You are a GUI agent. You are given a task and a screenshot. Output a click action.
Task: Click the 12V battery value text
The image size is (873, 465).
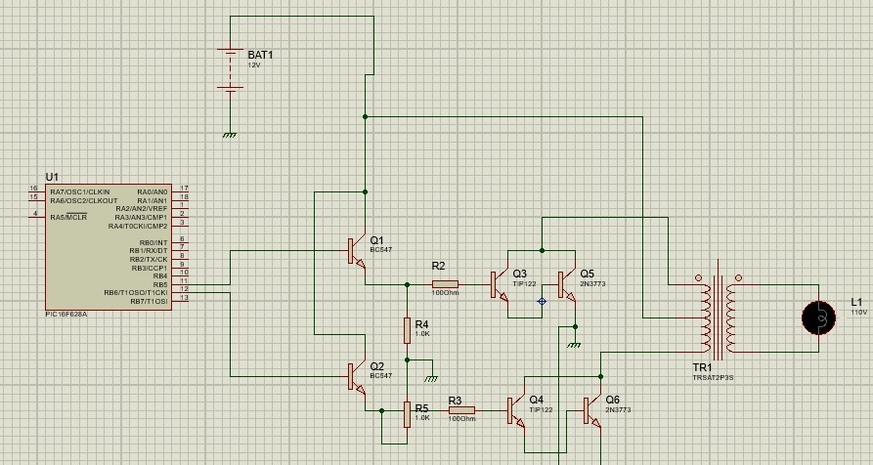[x=254, y=65]
